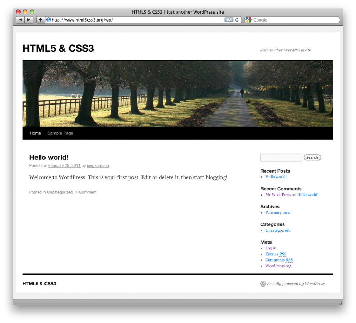Open the jangkunblog author link

click(x=98, y=165)
